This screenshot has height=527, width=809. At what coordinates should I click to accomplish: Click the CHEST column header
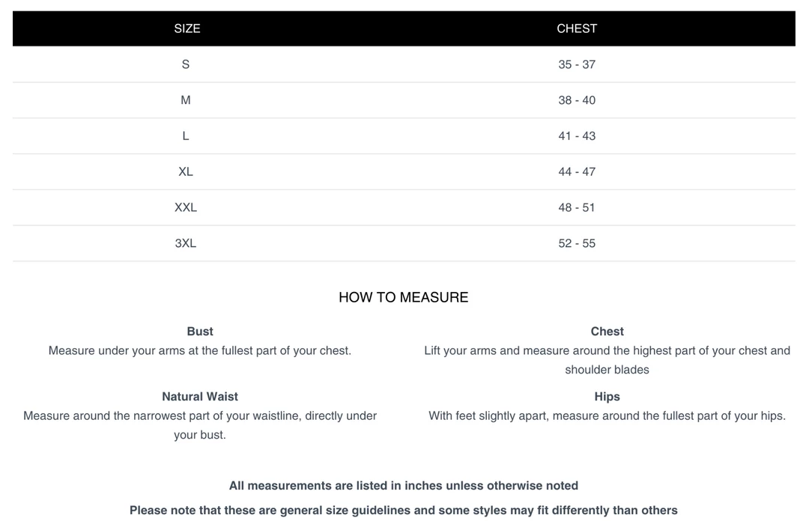[x=577, y=28]
